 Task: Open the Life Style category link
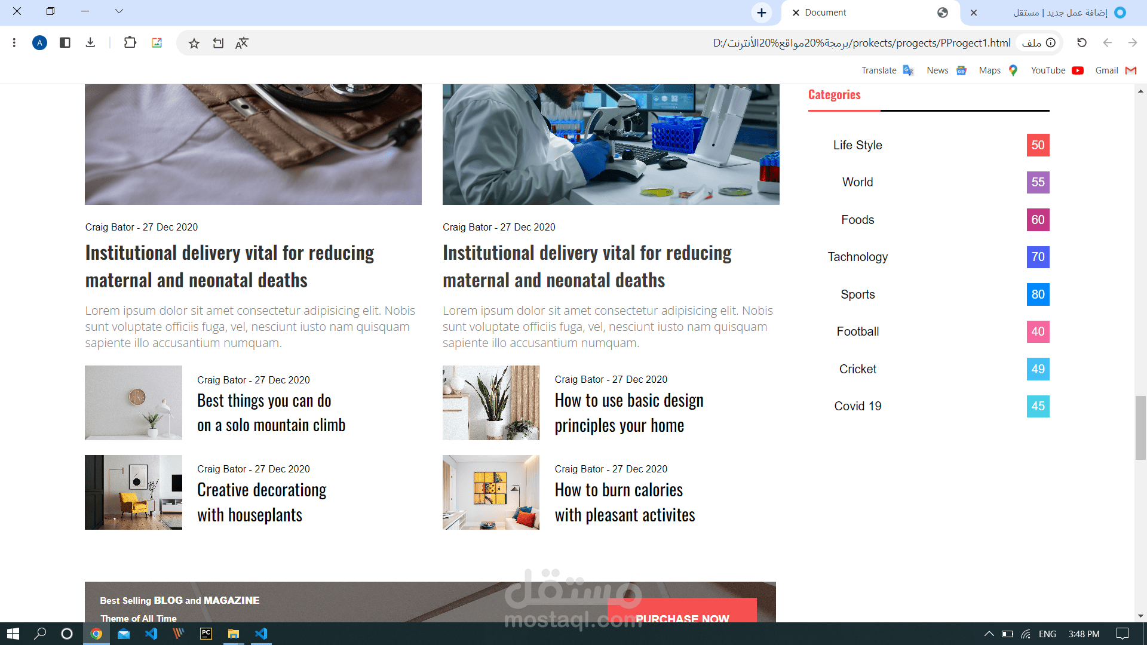[857, 145]
